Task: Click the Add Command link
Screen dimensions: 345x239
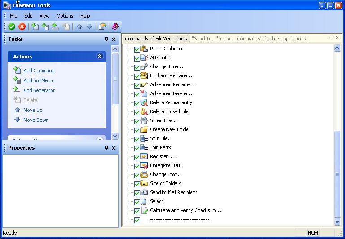Action: [x=39, y=71]
